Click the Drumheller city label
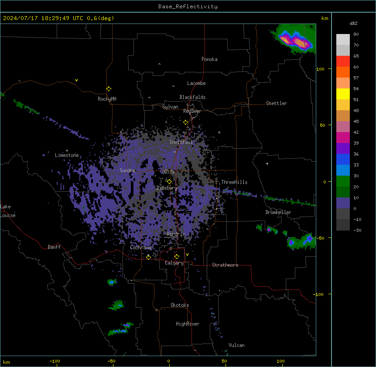Screen dimensions: 376x367 (278, 212)
